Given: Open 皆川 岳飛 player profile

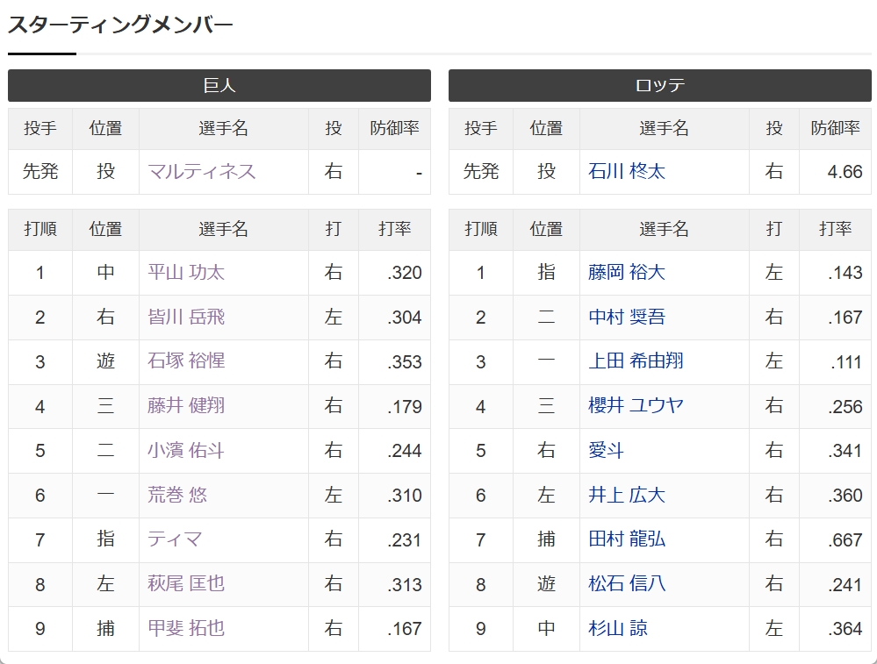Looking at the screenshot, I should pyautogui.click(x=186, y=318).
